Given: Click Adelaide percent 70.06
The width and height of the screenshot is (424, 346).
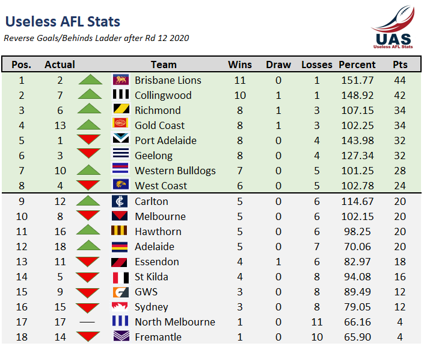Looking at the screenshot, I should pos(357,247).
